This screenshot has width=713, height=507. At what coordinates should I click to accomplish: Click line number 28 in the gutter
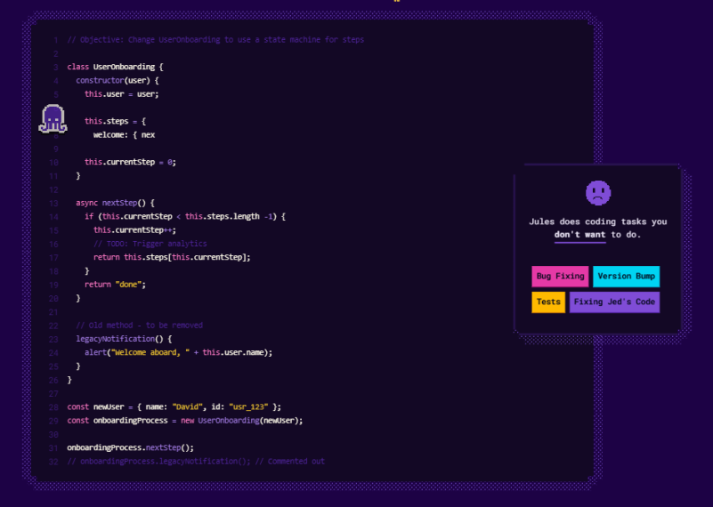click(x=53, y=407)
